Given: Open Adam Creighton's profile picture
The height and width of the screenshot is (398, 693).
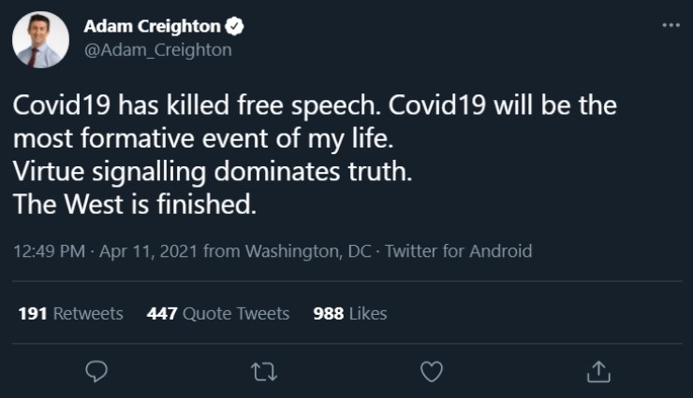Looking at the screenshot, I should 40,40.
